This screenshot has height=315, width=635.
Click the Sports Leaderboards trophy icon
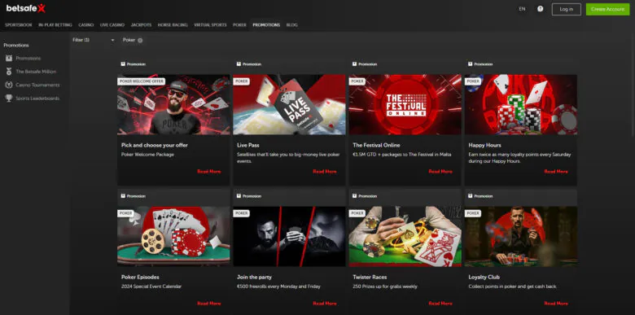point(9,98)
